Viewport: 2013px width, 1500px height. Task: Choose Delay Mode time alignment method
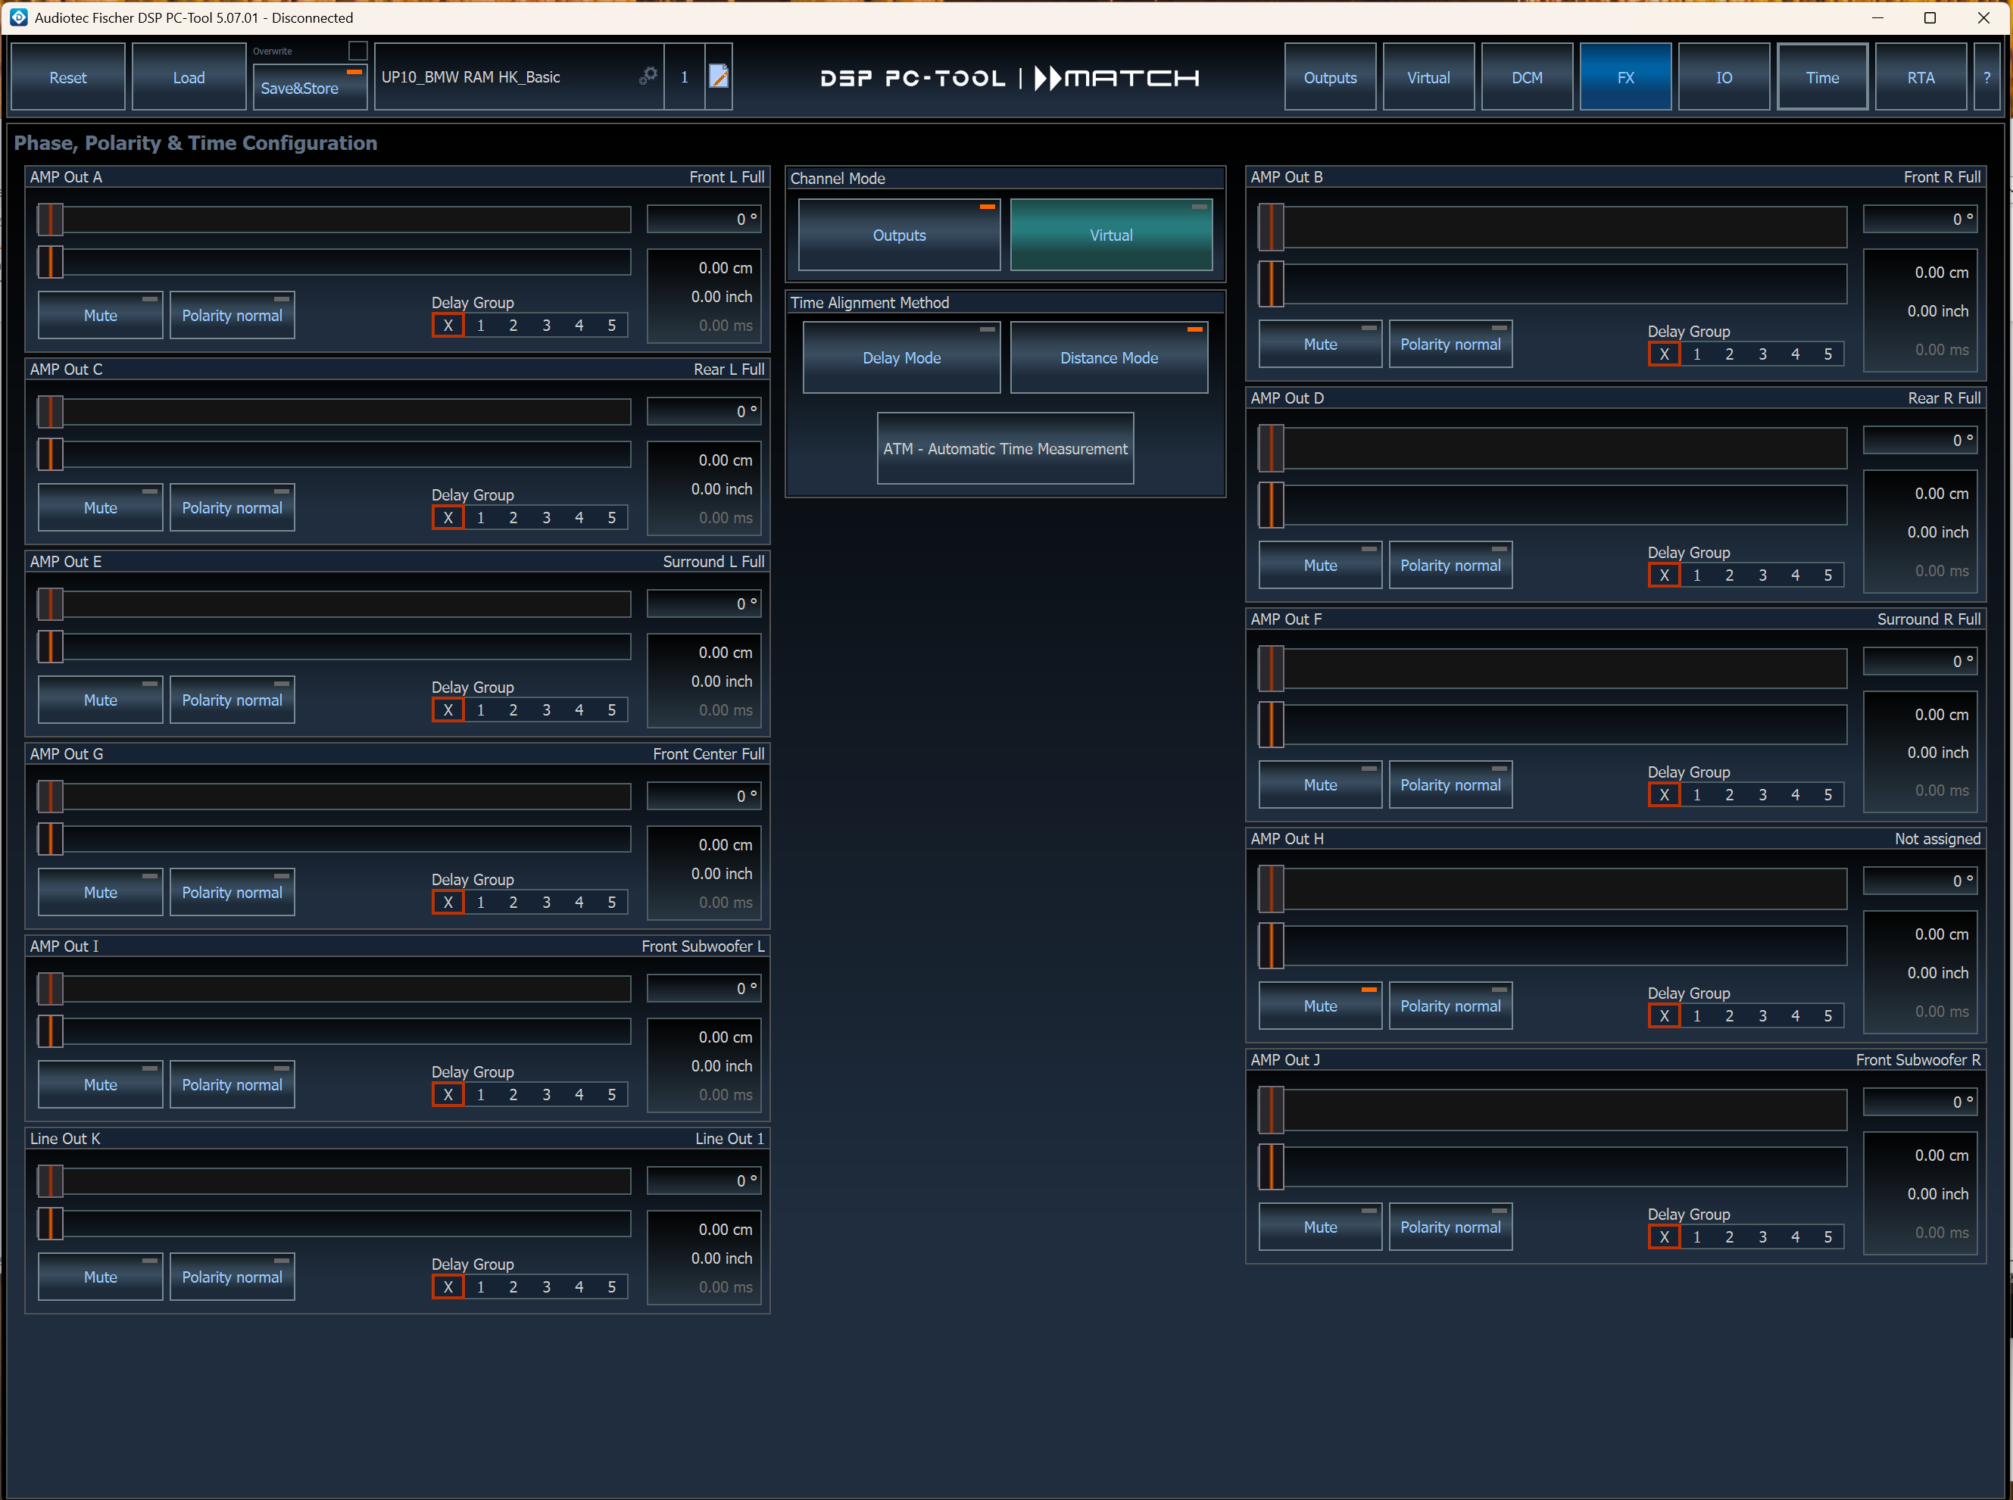pos(902,357)
